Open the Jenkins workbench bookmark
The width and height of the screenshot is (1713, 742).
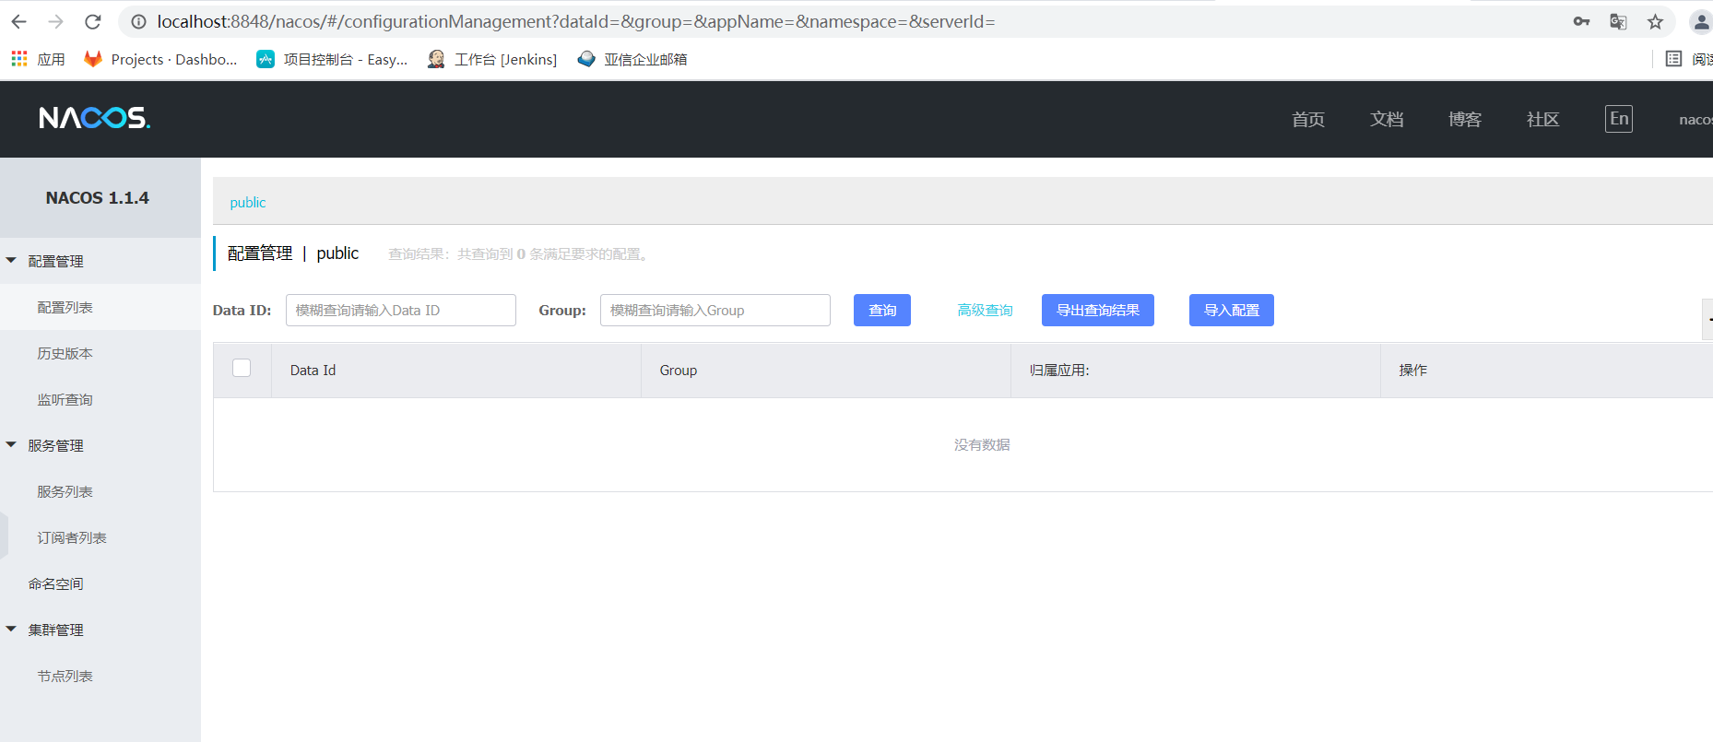(492, 59)
